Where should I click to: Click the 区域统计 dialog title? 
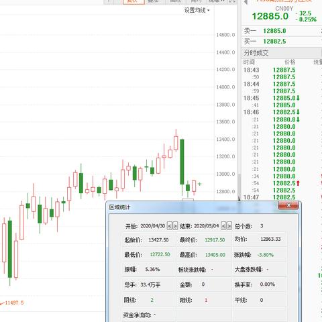(x=119, y=207)
